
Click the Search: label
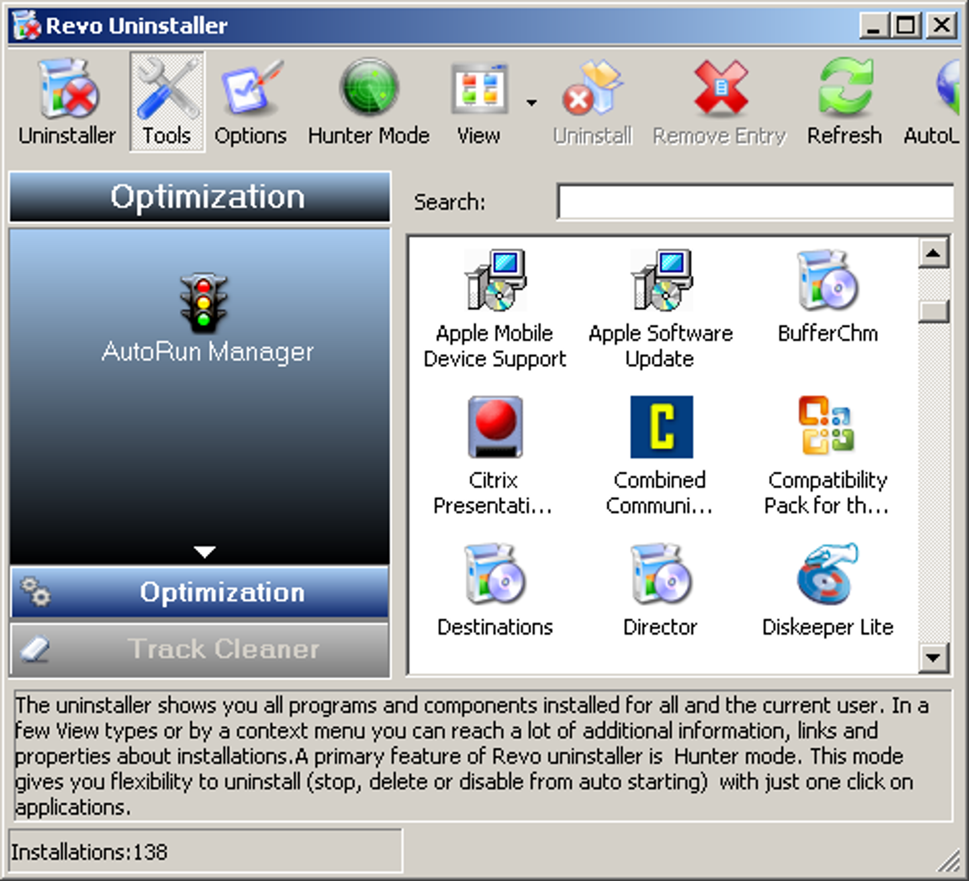pos(449,203)
